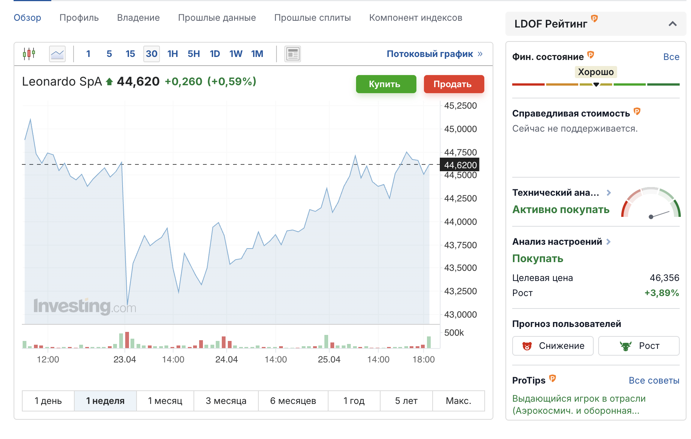Viewport: 691px width, 439px height.
Task: Click the Хорошо rating label
Action: 596,72
